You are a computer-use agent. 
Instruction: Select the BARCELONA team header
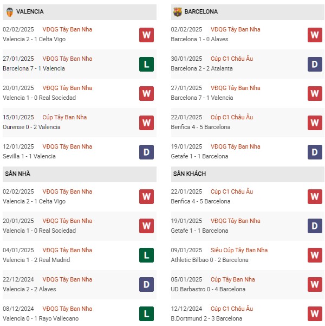248,12
